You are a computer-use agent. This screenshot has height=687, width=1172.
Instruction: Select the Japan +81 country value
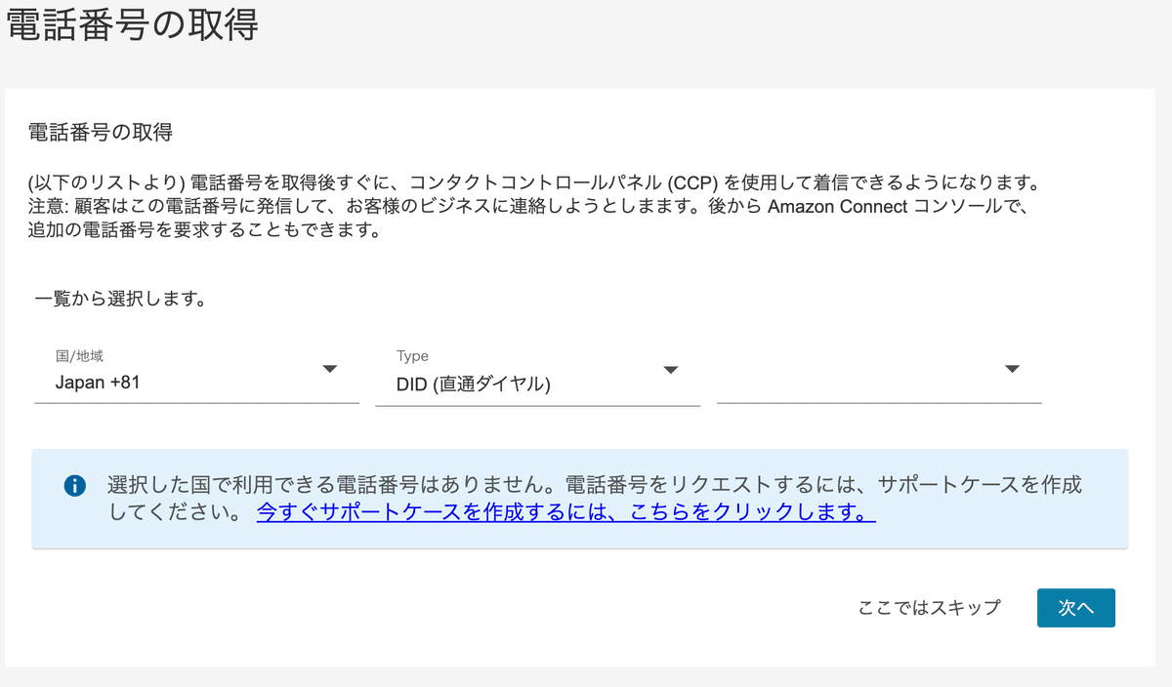pyautogui.click(x=98, y=383)
